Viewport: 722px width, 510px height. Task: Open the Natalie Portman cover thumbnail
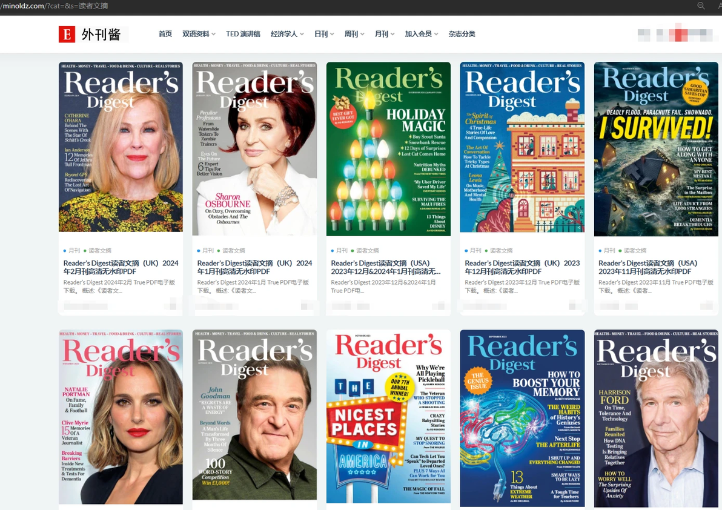click(x=121, y=417)
